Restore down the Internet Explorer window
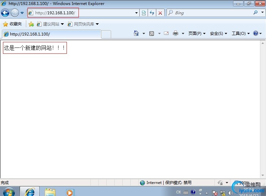Screen dimensions: 266x196 pyautogui.click(x=249, y=4)
